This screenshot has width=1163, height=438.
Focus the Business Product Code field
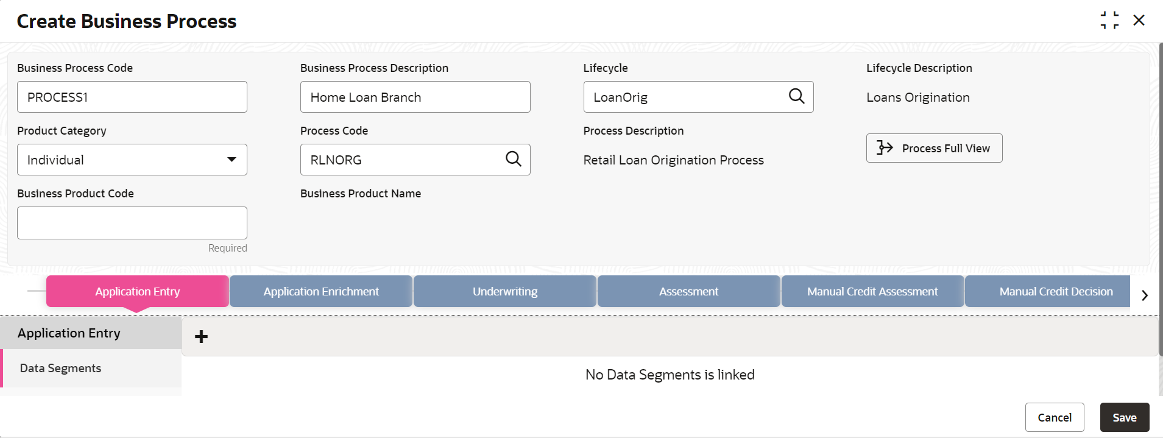tap(132, 223)
